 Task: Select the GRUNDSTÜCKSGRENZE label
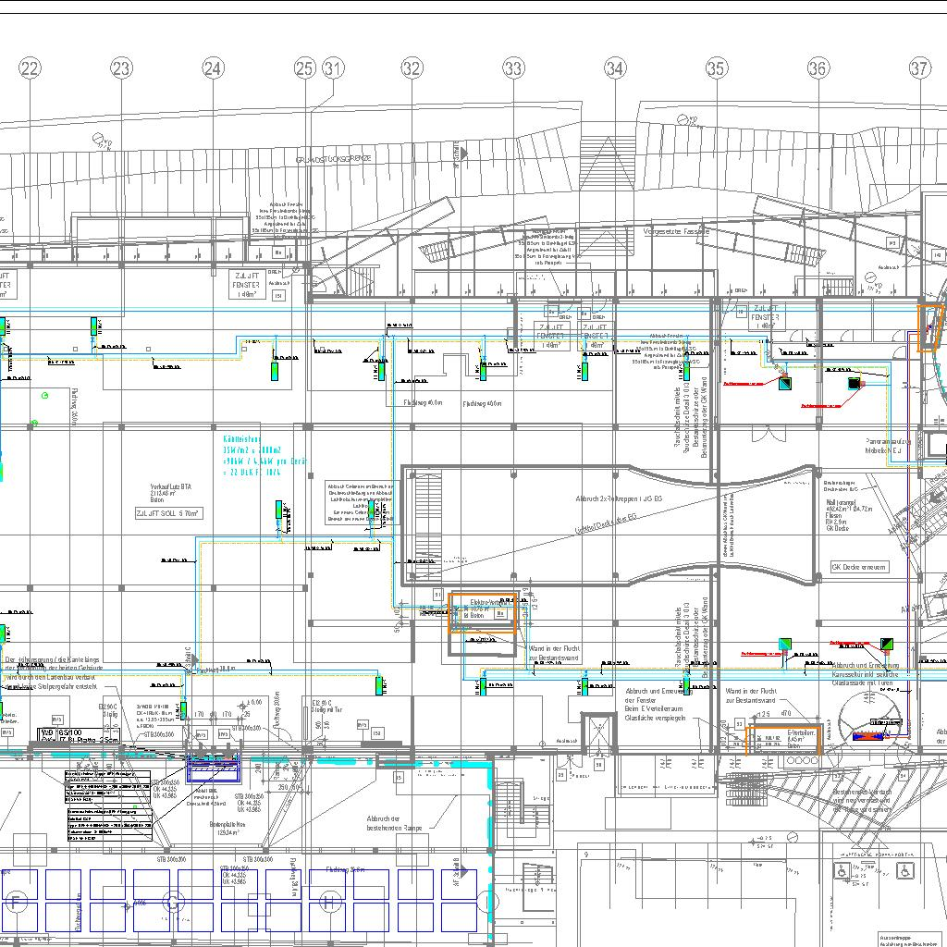click(333, 160)
